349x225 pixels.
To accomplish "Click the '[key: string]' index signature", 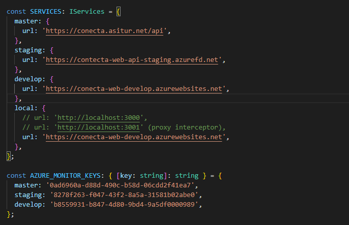I will (x=142, y=176).
